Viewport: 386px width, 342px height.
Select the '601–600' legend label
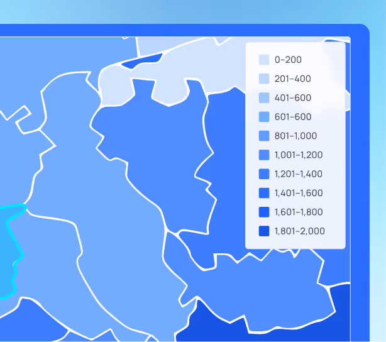pos(293,117)
